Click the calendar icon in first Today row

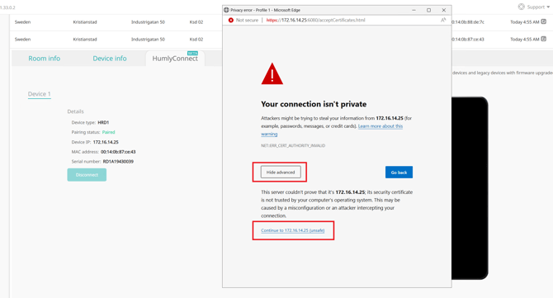coord(544,21)
